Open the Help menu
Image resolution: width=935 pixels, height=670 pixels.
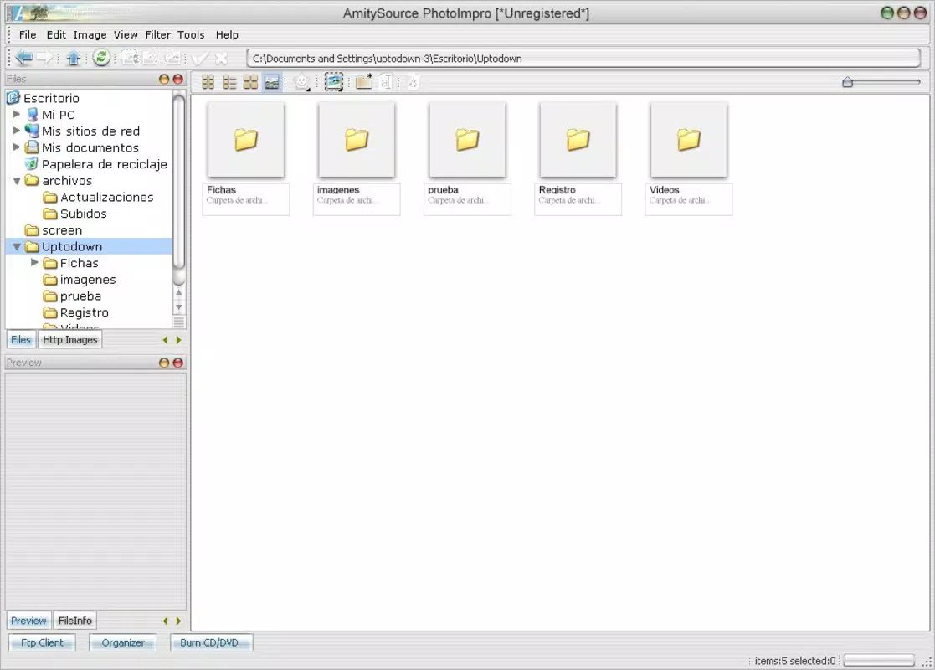[x=227, y=34]
